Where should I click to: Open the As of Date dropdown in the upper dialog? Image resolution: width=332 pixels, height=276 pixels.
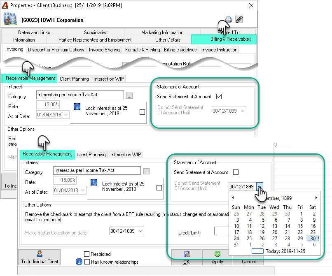click(66, 115)
